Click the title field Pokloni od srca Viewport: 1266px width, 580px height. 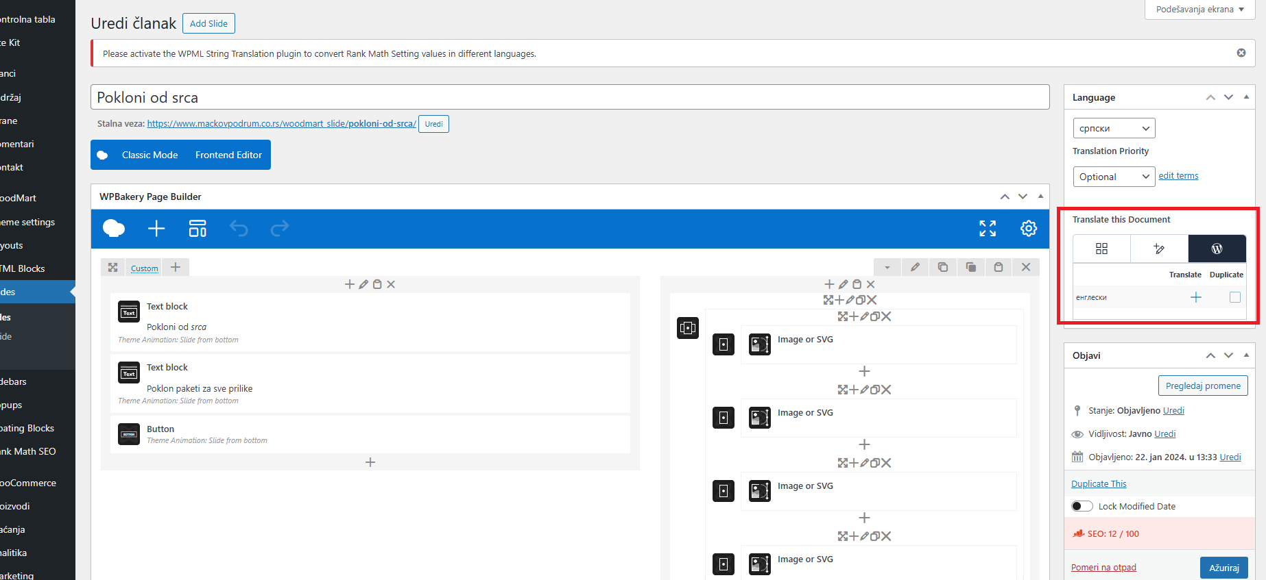coord(570,97)
